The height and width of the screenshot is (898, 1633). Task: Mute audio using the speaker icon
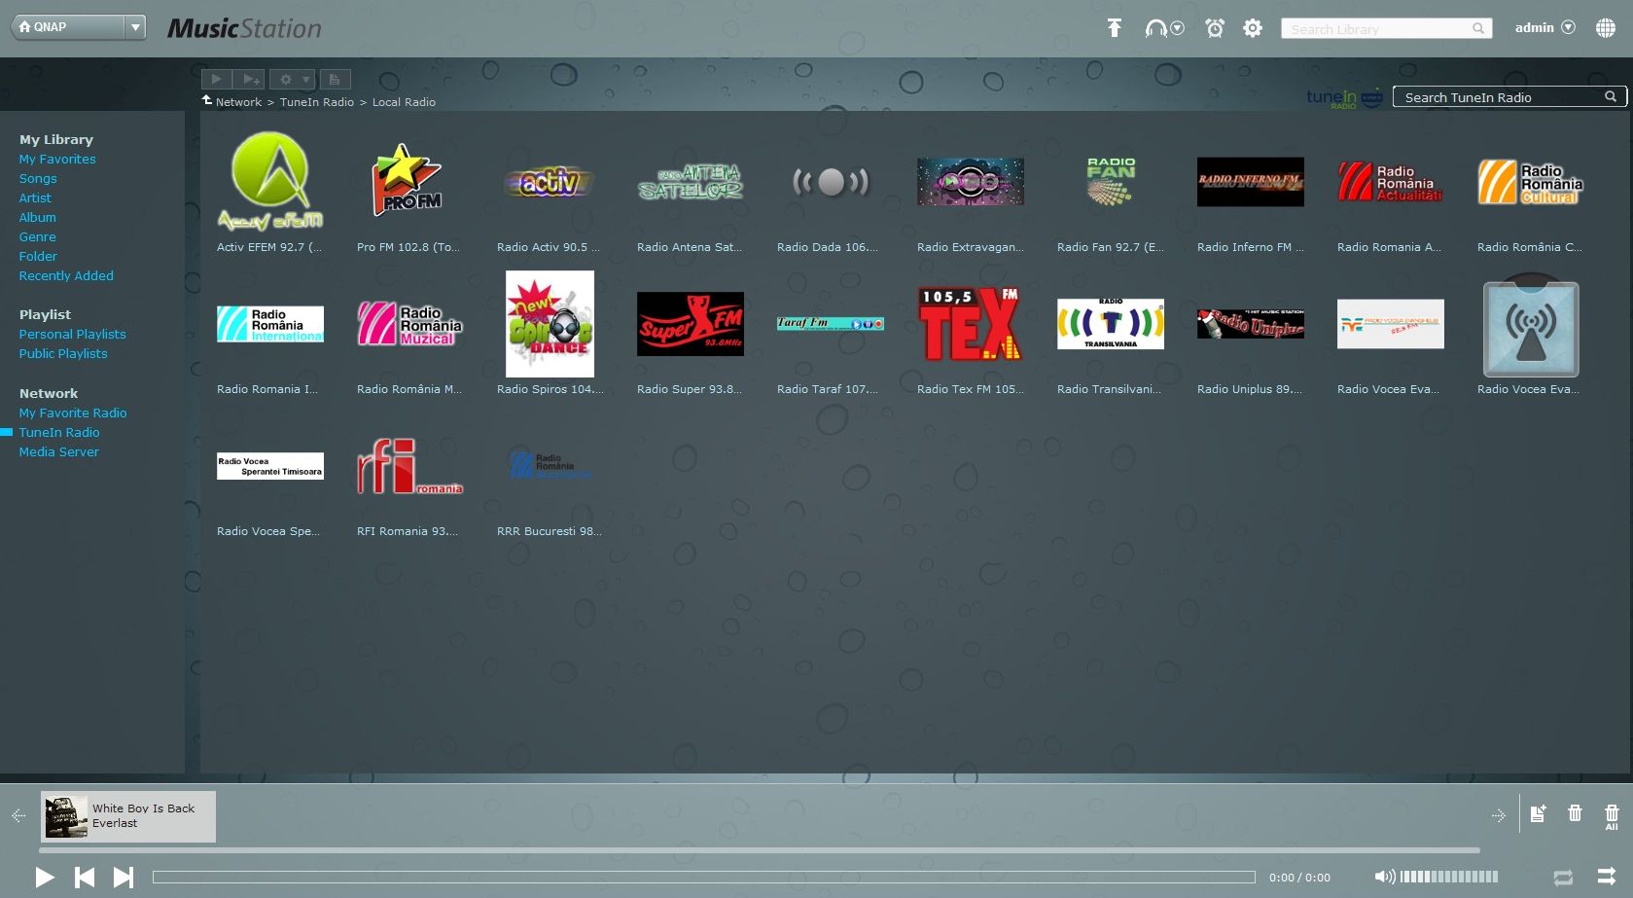[x=1384, y=877]
